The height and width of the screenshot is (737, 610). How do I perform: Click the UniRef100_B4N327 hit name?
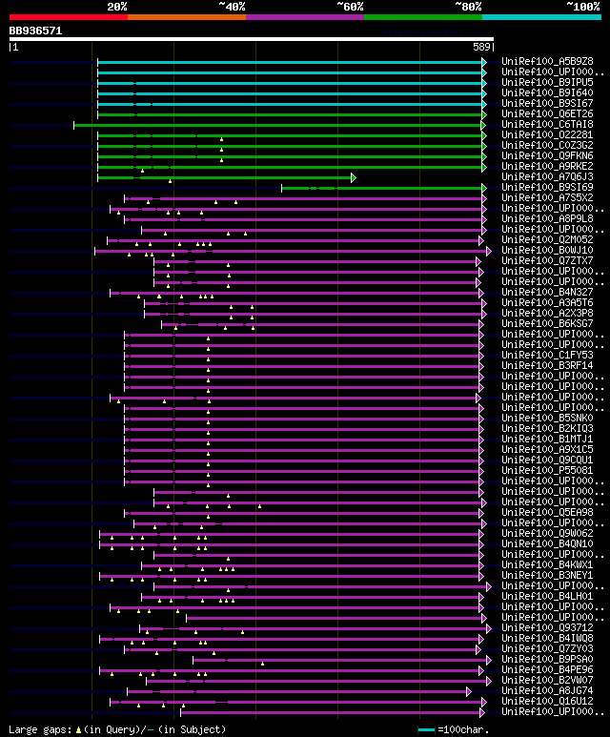click(547, 292)
